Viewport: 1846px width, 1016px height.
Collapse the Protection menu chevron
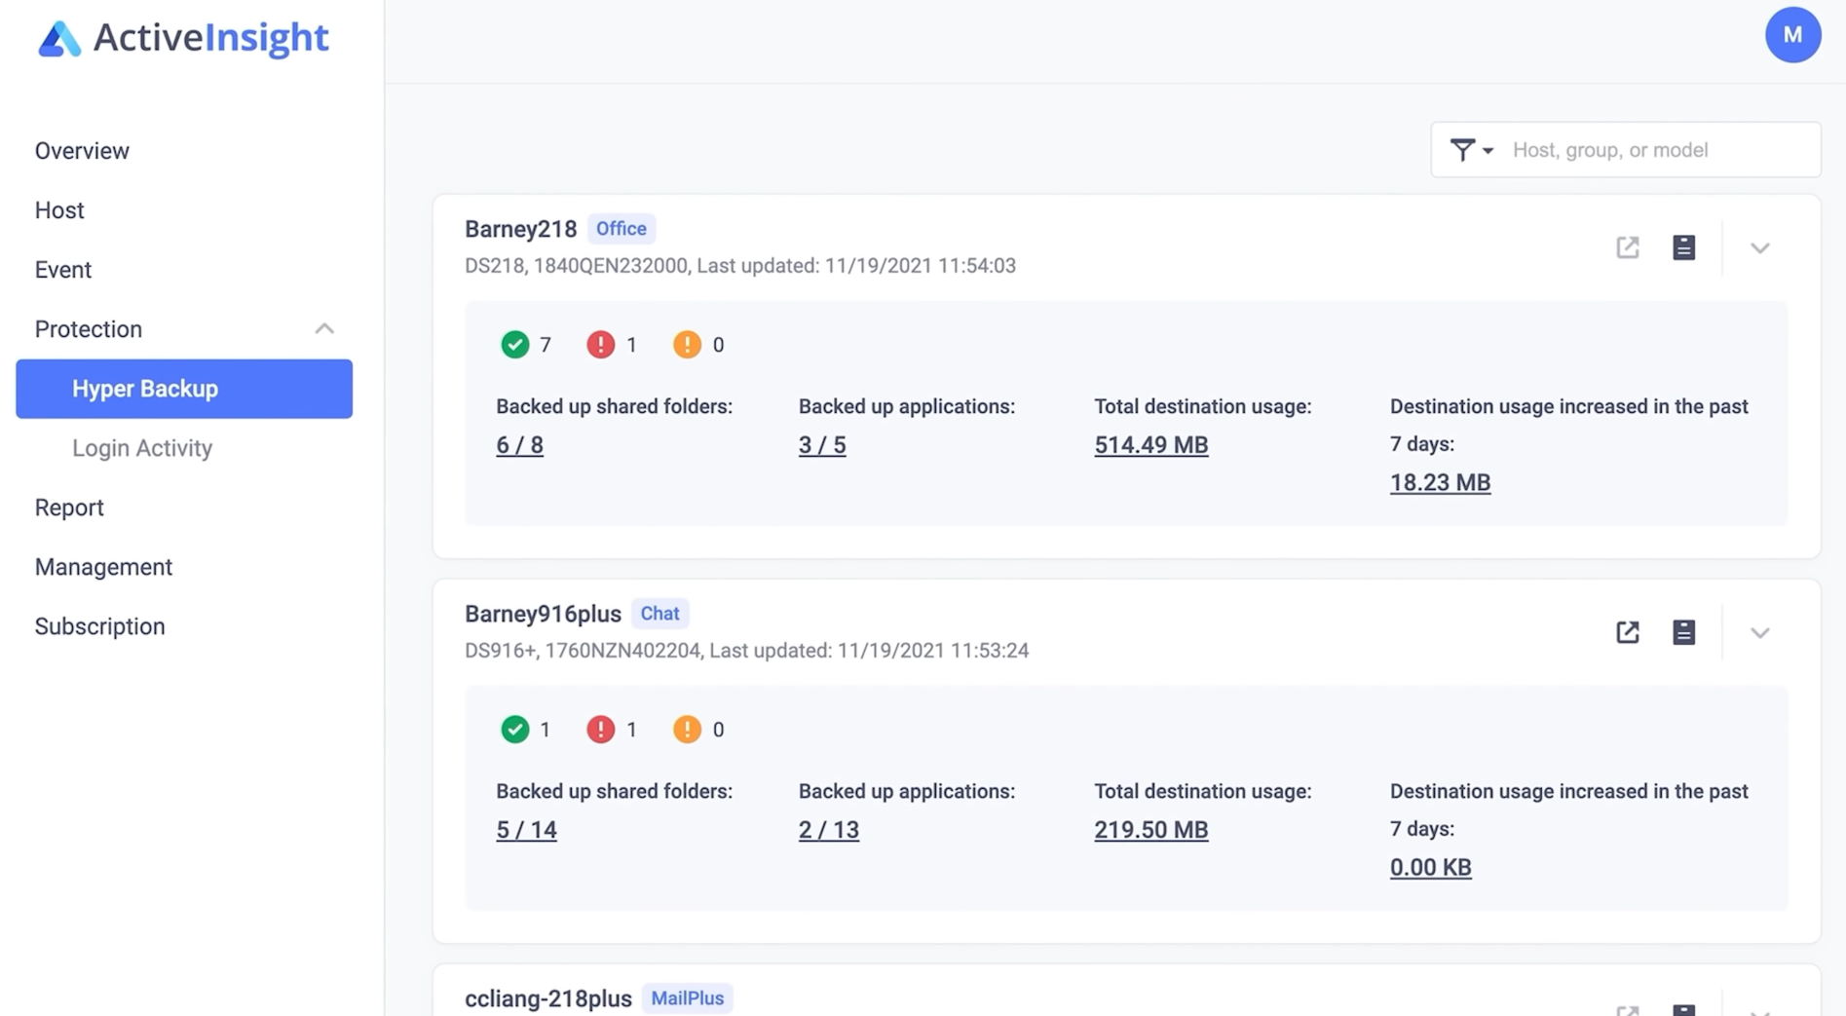click(x=324, y=329)
